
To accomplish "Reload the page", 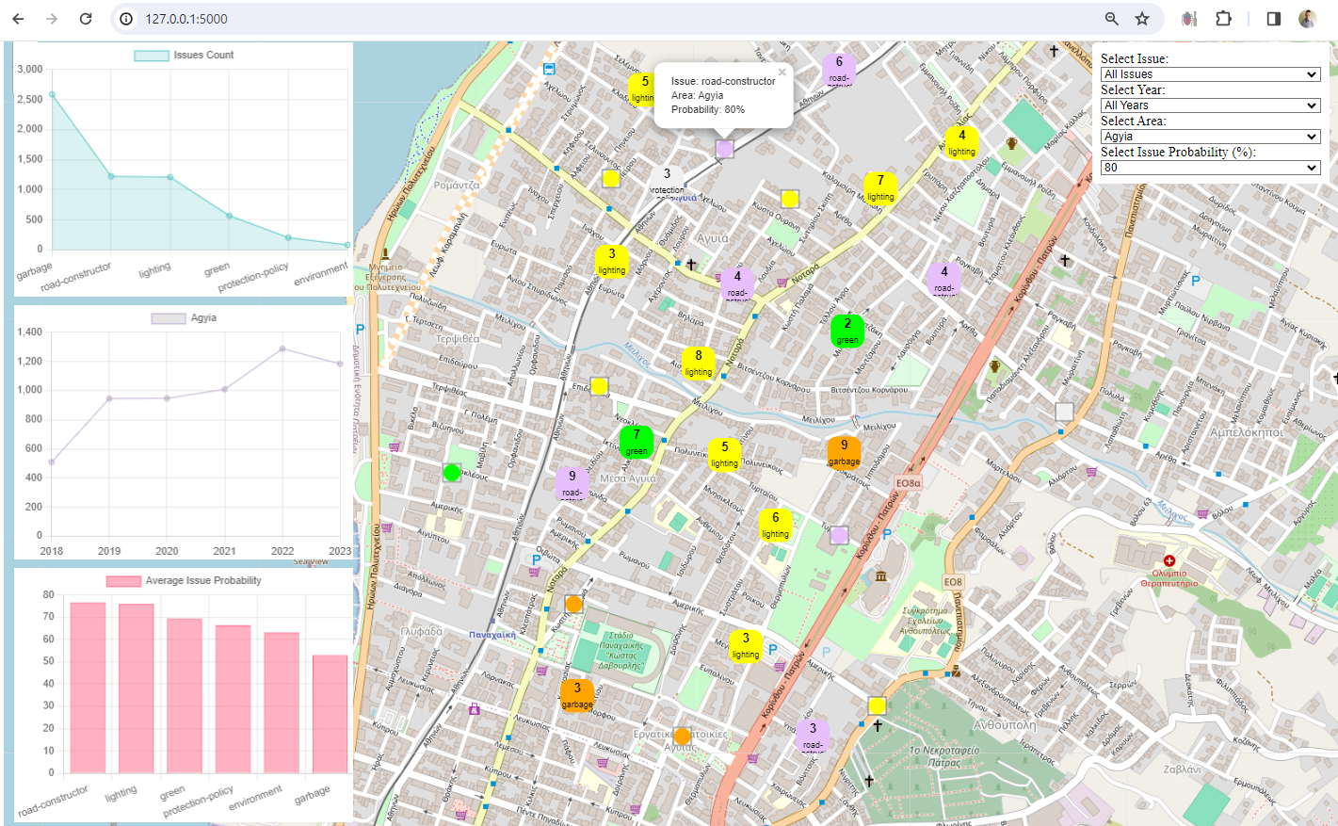I will [85, 18].
